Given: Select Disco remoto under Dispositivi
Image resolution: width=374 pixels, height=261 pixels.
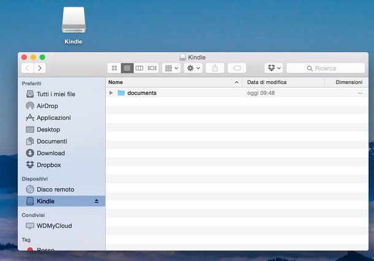Looking at the screenshot, I should (61, 189).
